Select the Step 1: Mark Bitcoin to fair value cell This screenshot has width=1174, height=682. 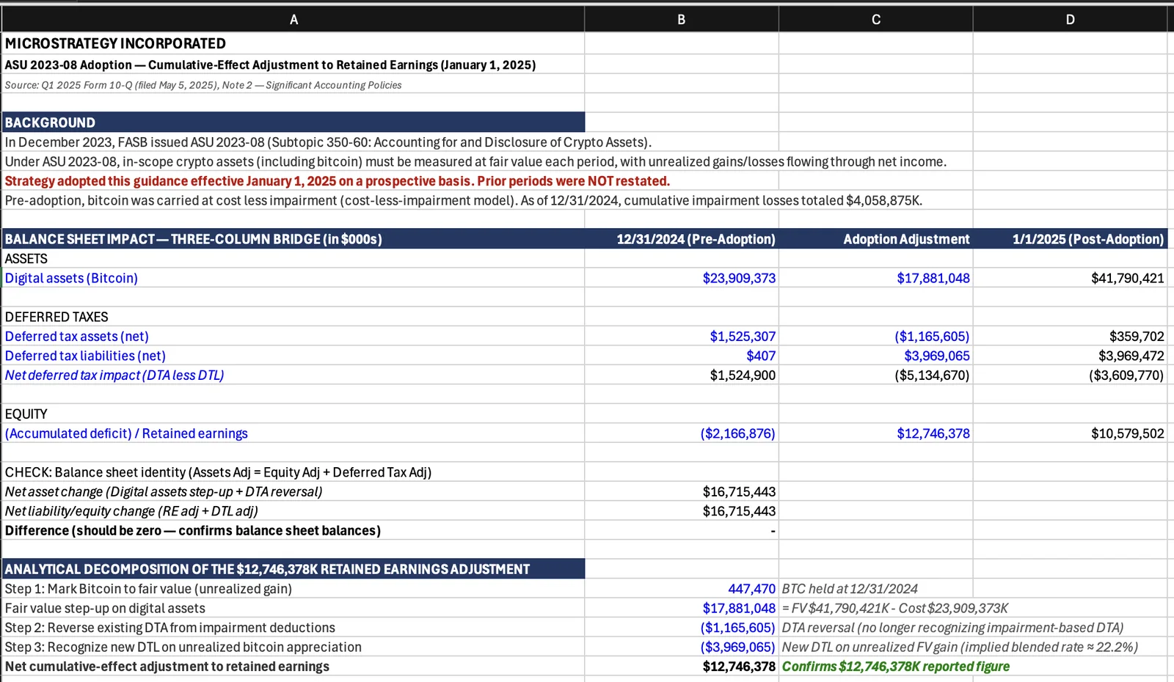[293, 588]
